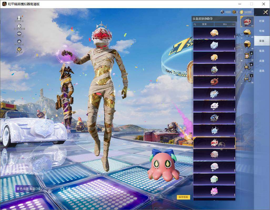Choose the third orange-gold helmet skin row
270x210 pixels.
coord(214,57)
